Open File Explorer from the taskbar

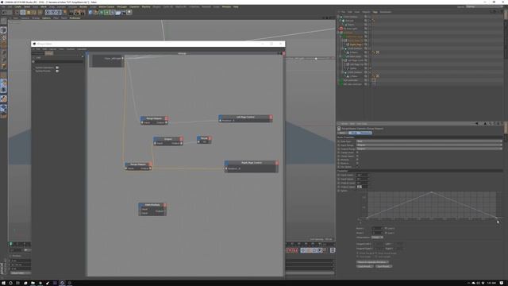pyautogui.click(x=33, y=283)
